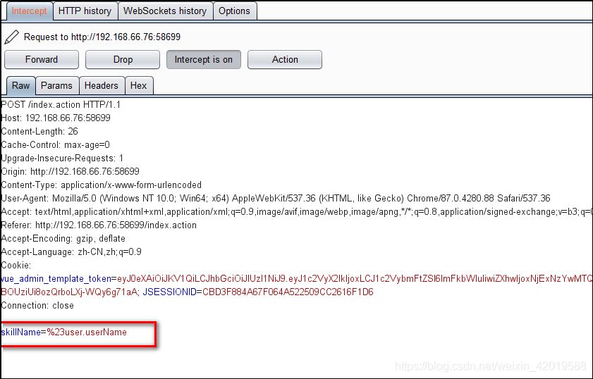
Task: Toggle the Intercept is on button
Action: (x=204, y=60)
